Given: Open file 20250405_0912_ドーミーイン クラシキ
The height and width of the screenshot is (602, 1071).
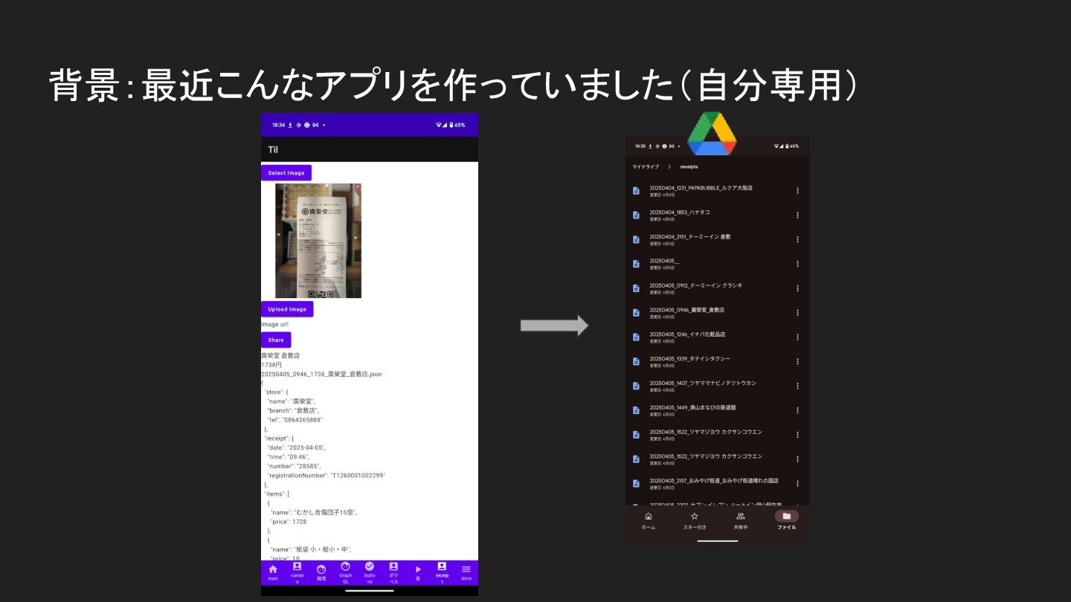Looking at the screenshot, I should click(717, 288).
